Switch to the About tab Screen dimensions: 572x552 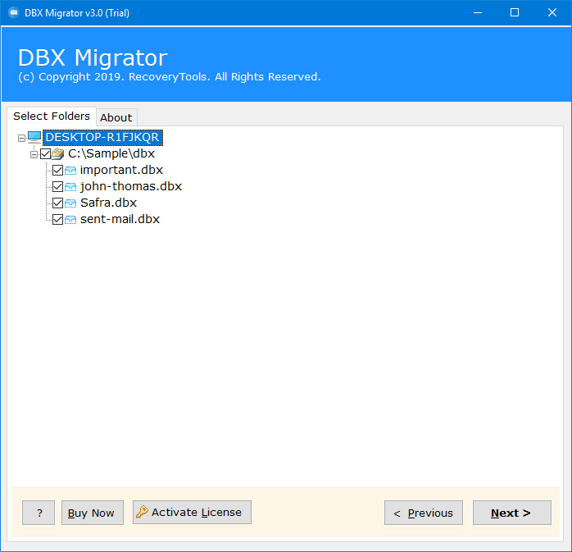116,117
